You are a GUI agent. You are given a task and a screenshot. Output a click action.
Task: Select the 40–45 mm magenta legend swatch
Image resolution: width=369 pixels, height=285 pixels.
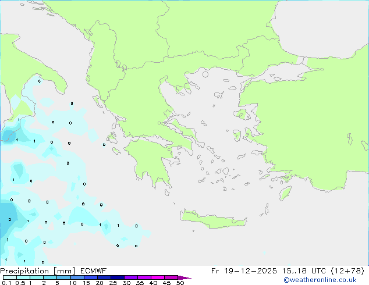tap(158, 277)
